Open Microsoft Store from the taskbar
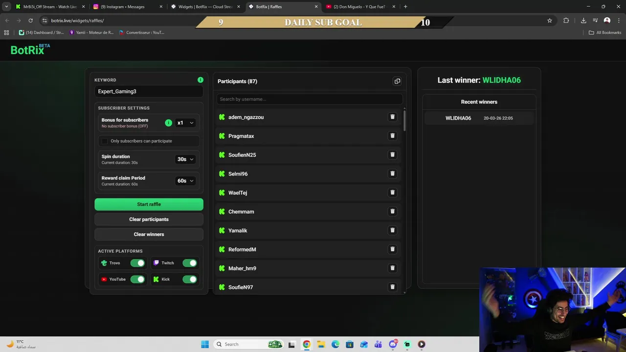This screenshot has width=626, height=352. click(x=350, y=344)
